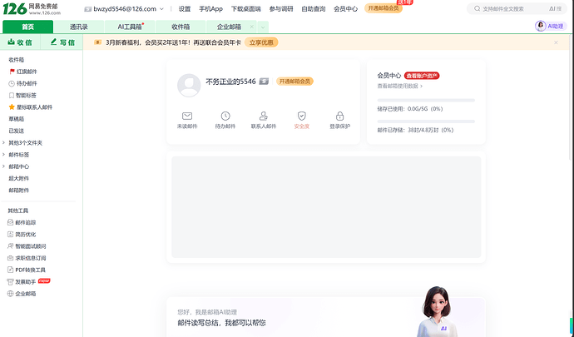Launch the PDF转换工具 in sidebar

(32, 270)
